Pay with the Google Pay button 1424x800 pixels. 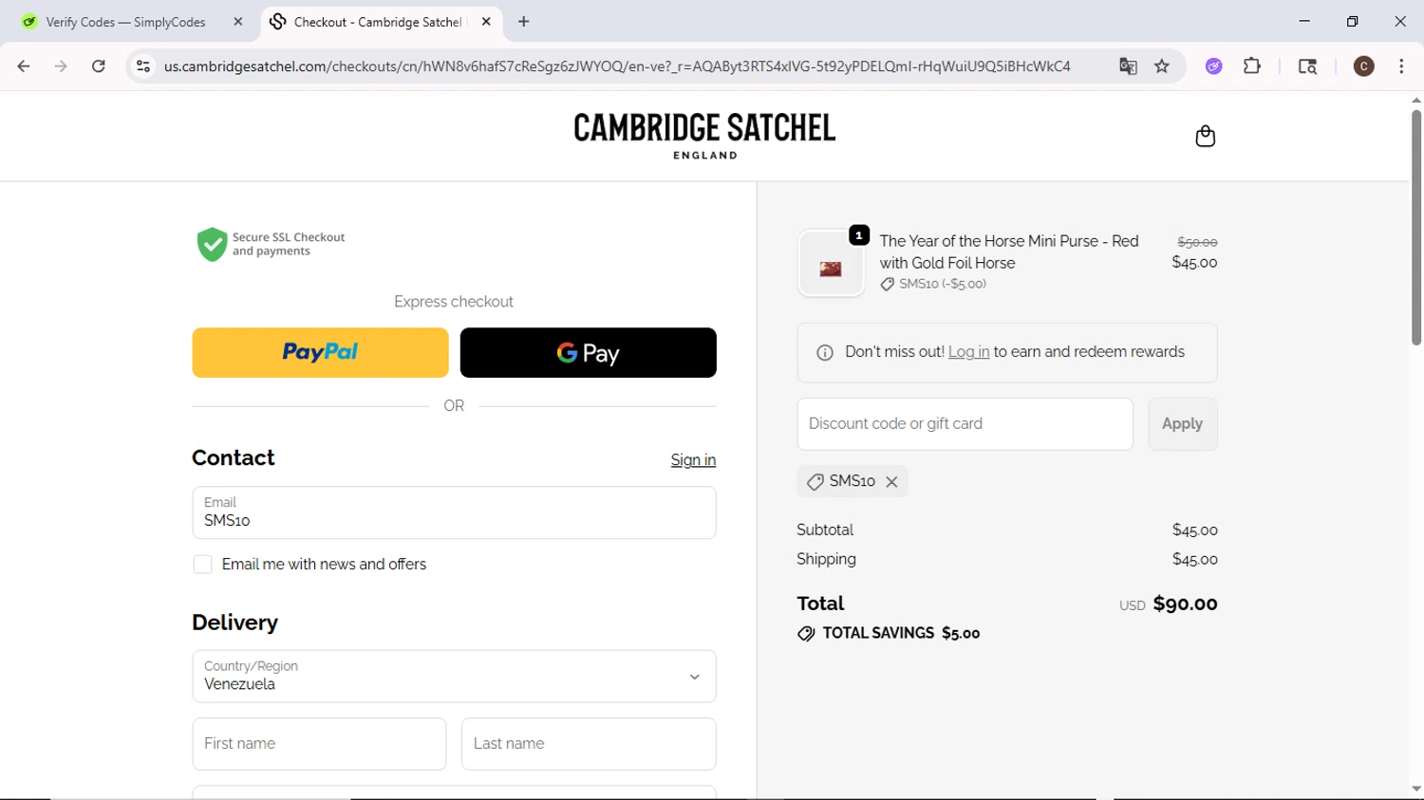[588, 353]
